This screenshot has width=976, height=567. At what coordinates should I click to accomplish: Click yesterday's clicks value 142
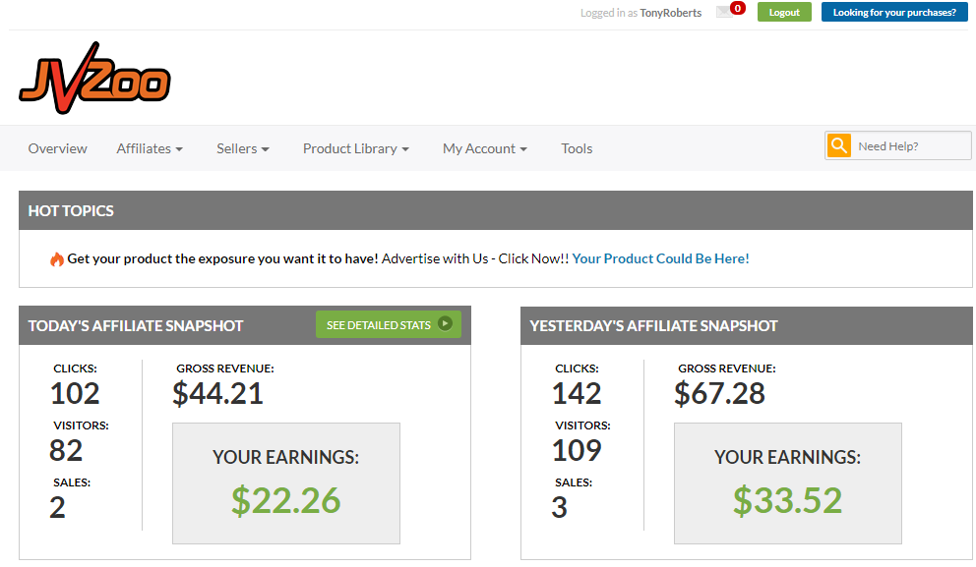click(577, 393)
